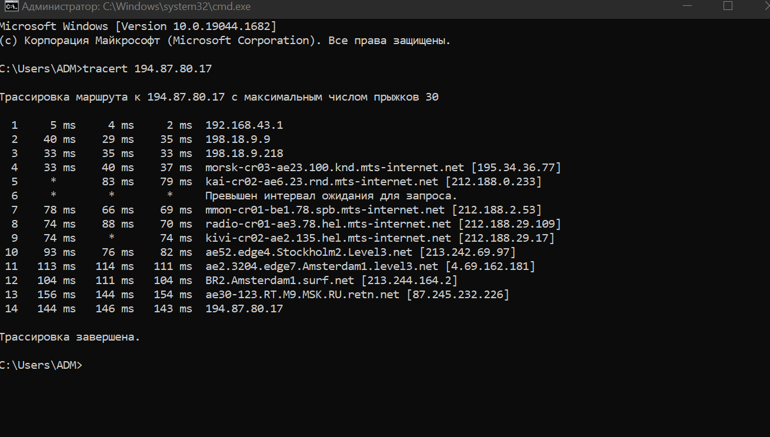Click the mmon-cr01 spb hostname in hop 7
This screenshot has height=437, width=770.
pyautogui.click(x=325, y=210)
